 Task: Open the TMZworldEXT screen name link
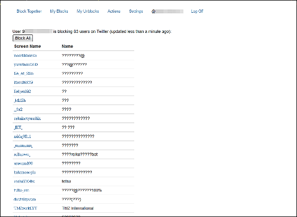pyautogui.click(x=25, y=209)
